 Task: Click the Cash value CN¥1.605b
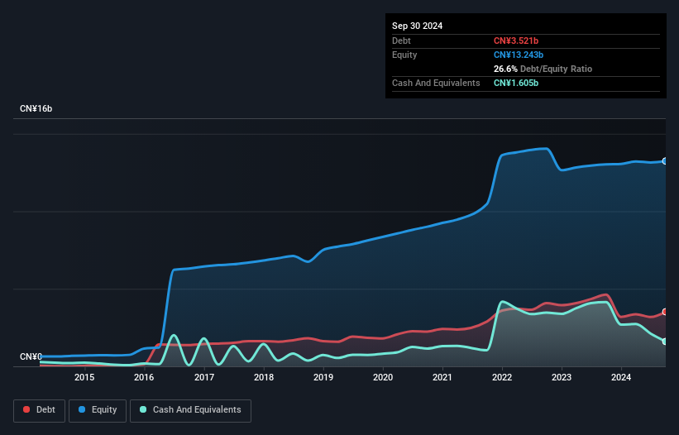coord(516,83)
